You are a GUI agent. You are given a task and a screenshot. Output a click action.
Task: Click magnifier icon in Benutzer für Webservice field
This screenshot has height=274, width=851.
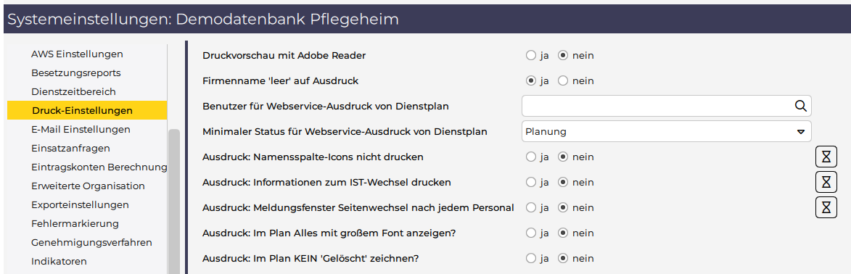[x=800, y=106]
